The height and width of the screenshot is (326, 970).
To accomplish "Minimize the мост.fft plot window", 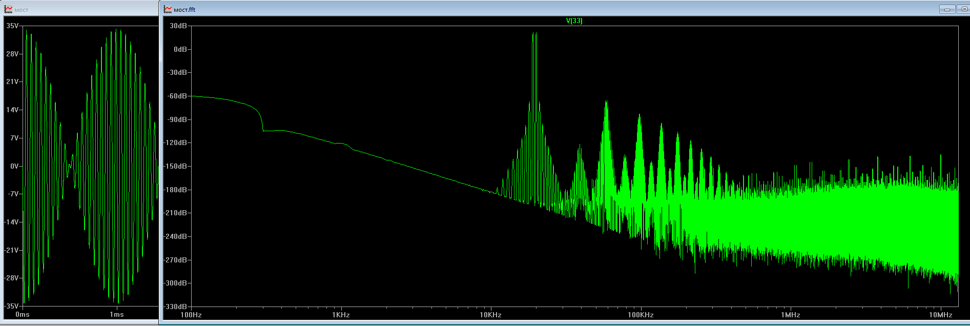I will coord(947,9).
